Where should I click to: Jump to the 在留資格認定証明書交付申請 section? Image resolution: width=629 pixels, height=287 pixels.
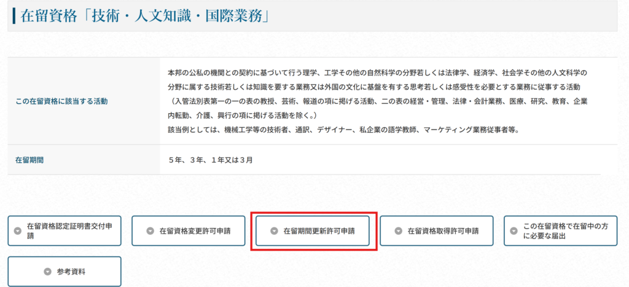click(64, 231)
